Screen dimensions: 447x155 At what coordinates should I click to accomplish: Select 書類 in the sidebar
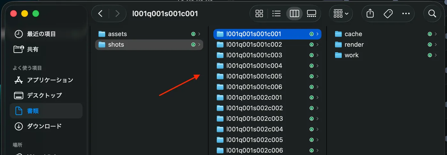pyautogui.click(x=46, y=111)
